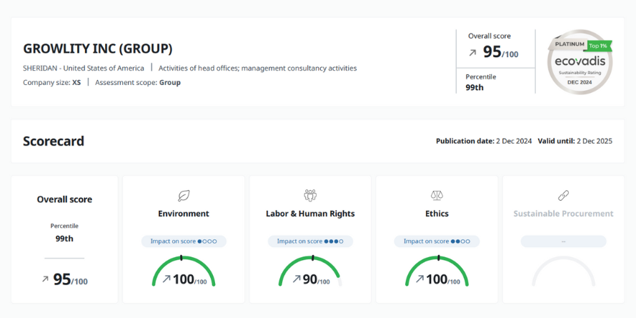Click the Company size: XS label
This screenshot has width=636, height=318.
(52, 82)
